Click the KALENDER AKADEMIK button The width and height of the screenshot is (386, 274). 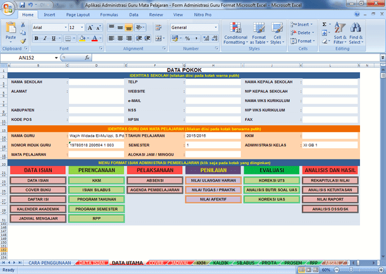coord(38,209)
